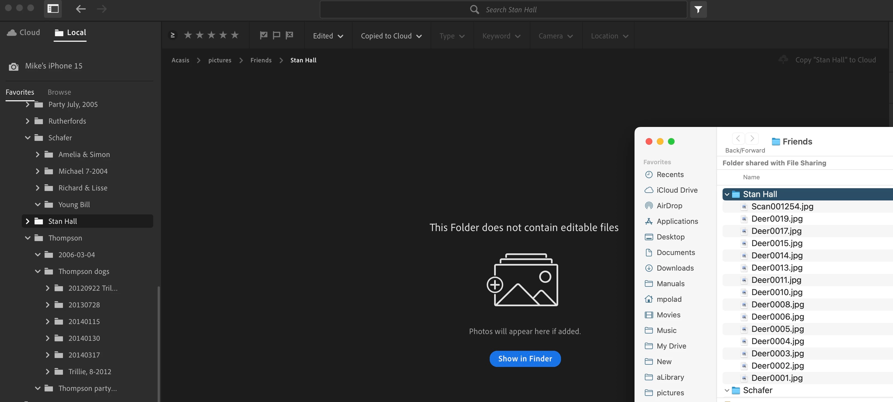The image size is (893, 402).
Task: Click Mike's iPhone 15 camera icon
Action: pos(14,67)
